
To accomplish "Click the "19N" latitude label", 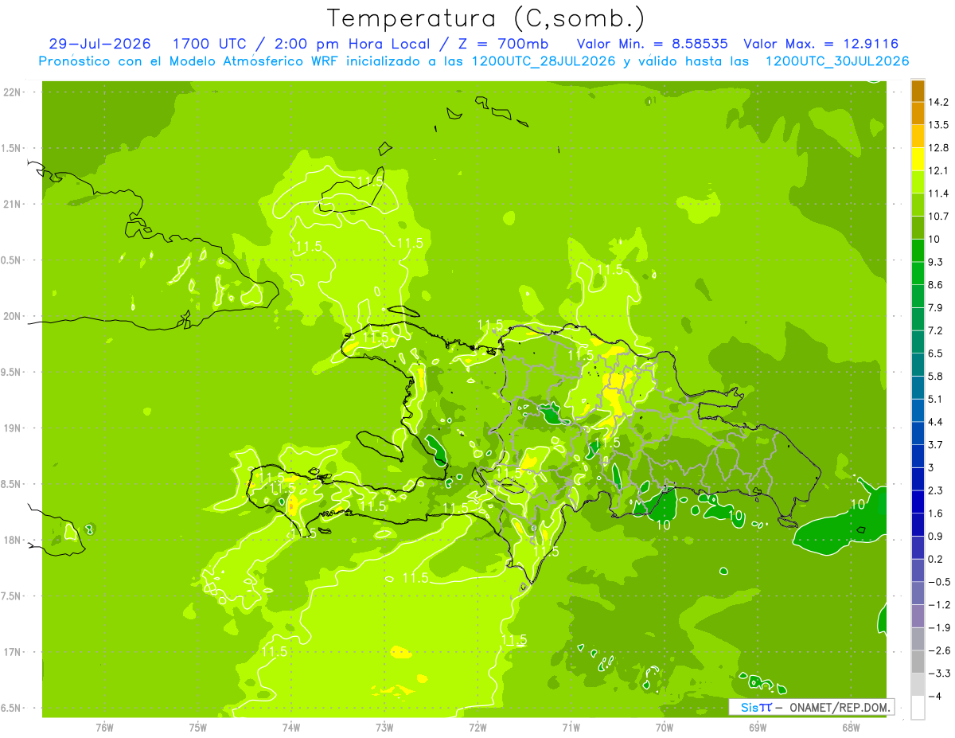I will point(13,428).
